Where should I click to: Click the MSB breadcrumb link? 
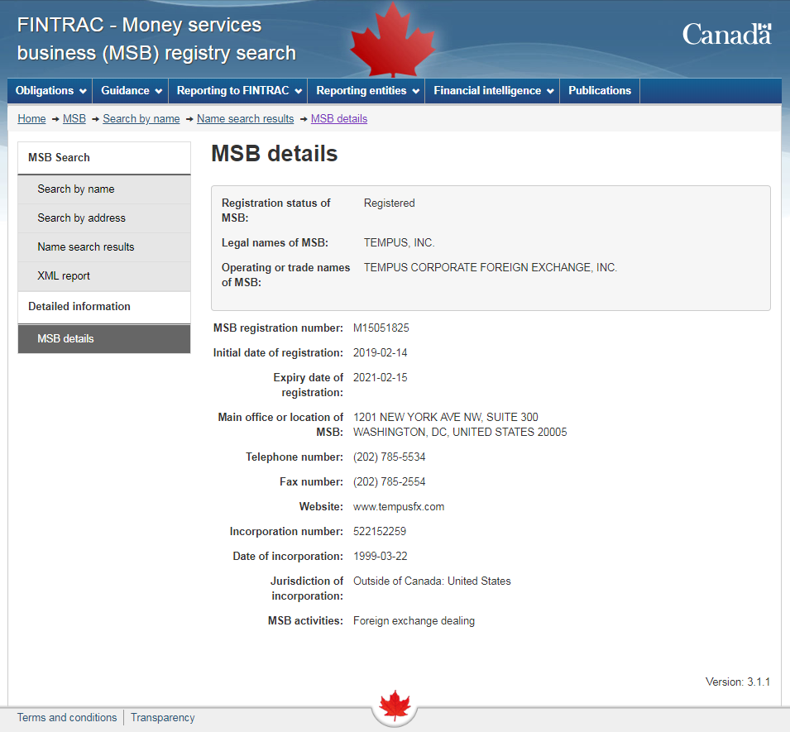pyautogui.click(x=74, y=119)
